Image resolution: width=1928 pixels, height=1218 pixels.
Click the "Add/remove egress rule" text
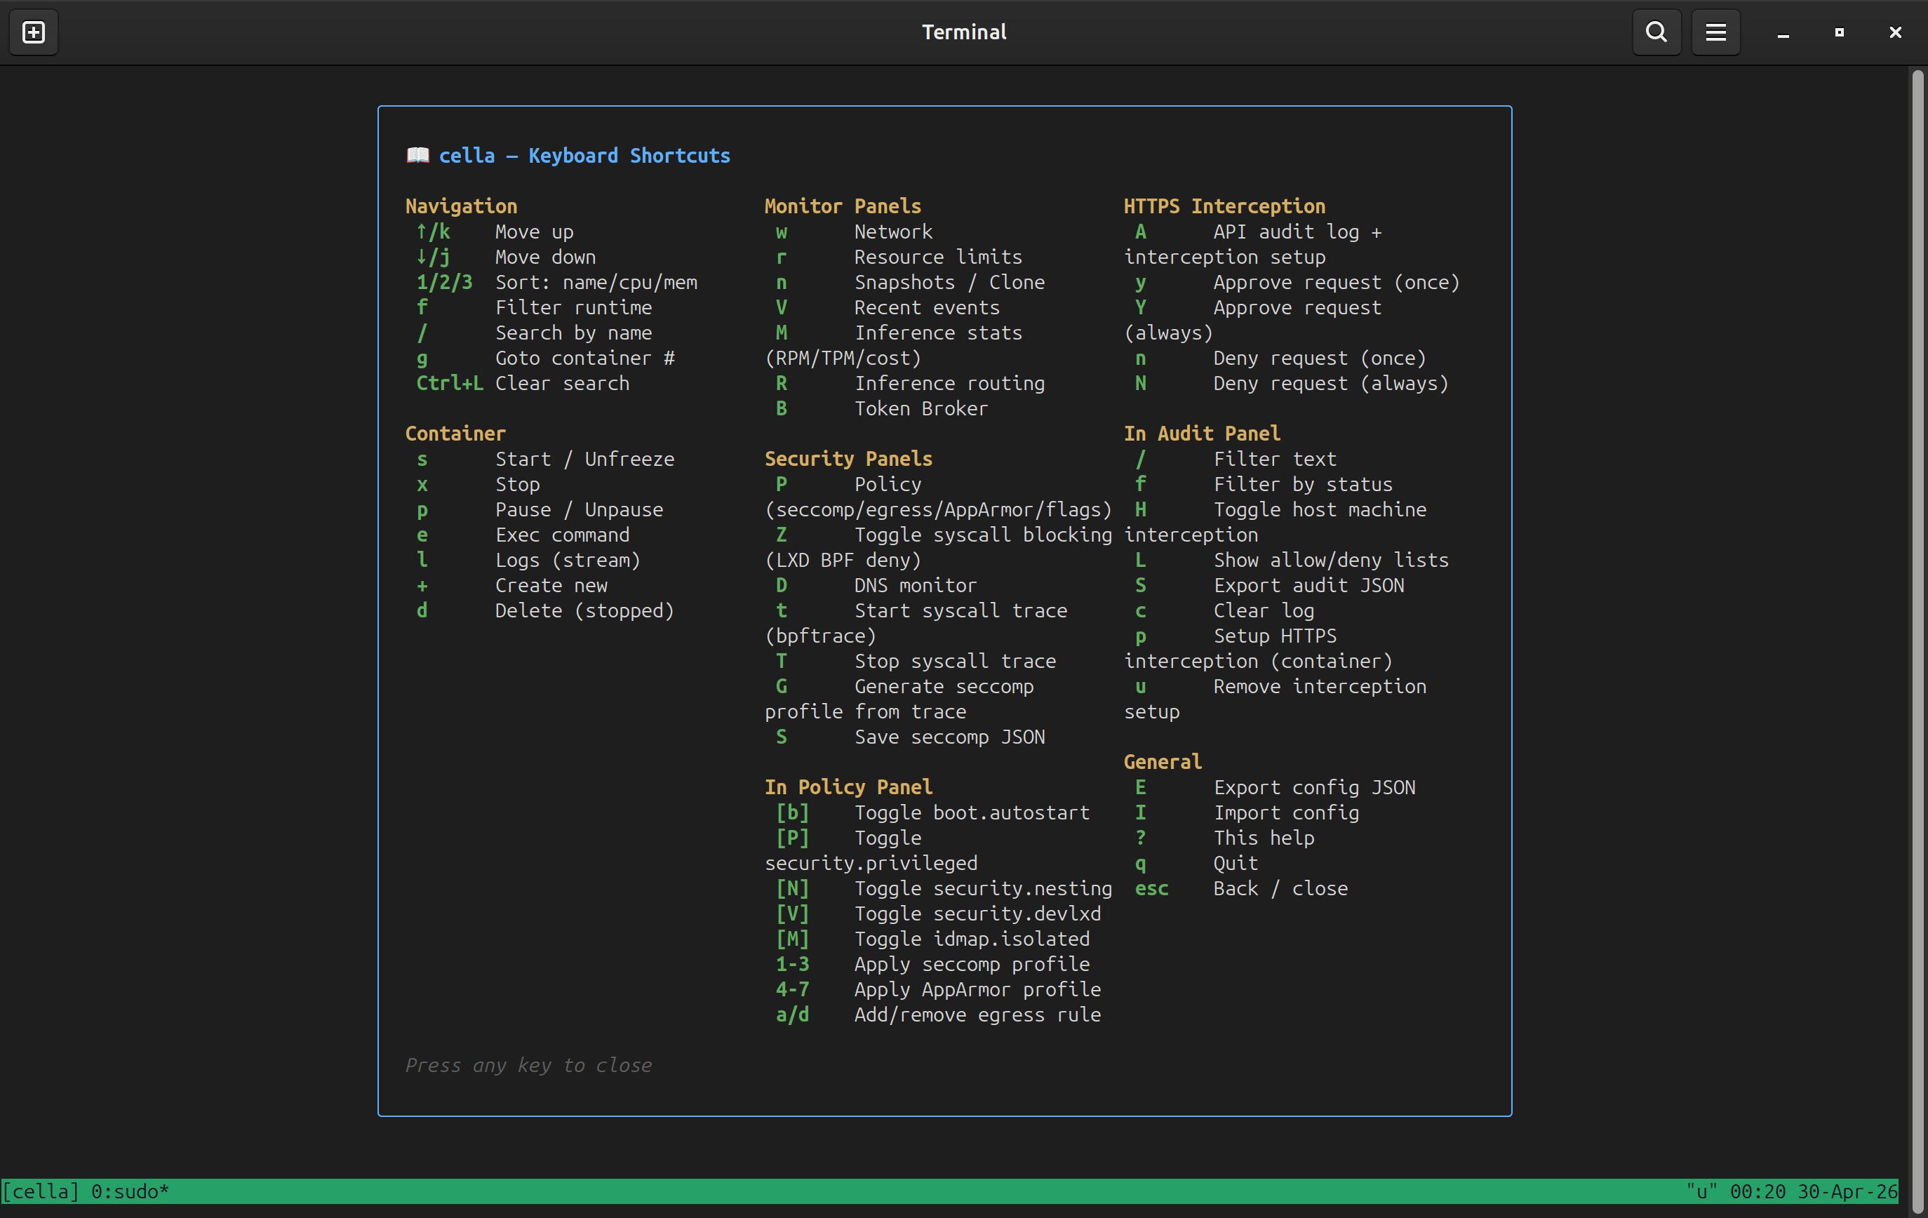977,1015
